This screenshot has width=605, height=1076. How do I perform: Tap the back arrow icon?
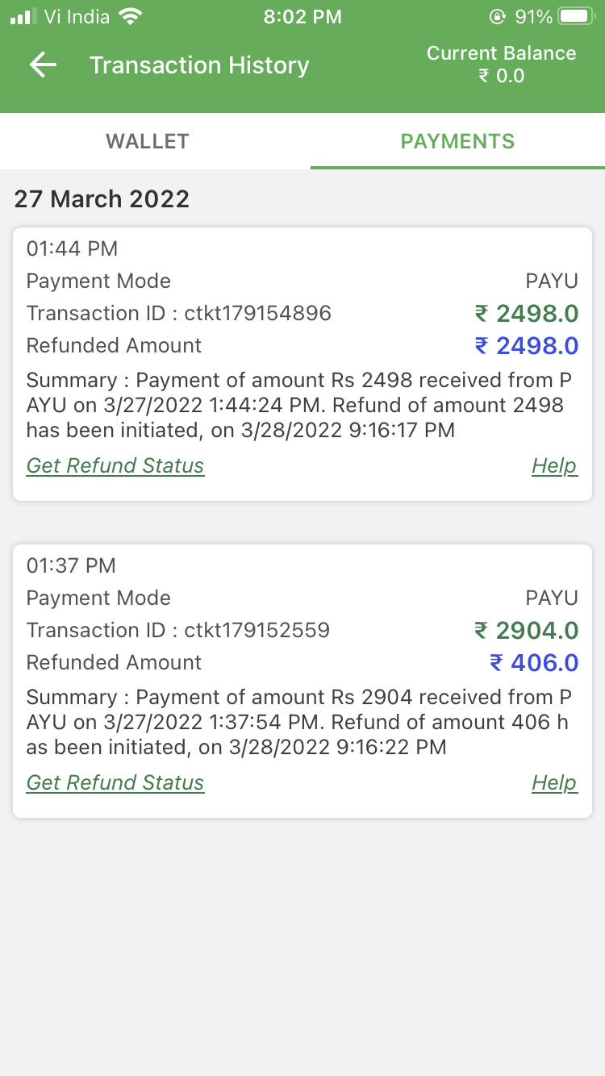coord(43,65)
